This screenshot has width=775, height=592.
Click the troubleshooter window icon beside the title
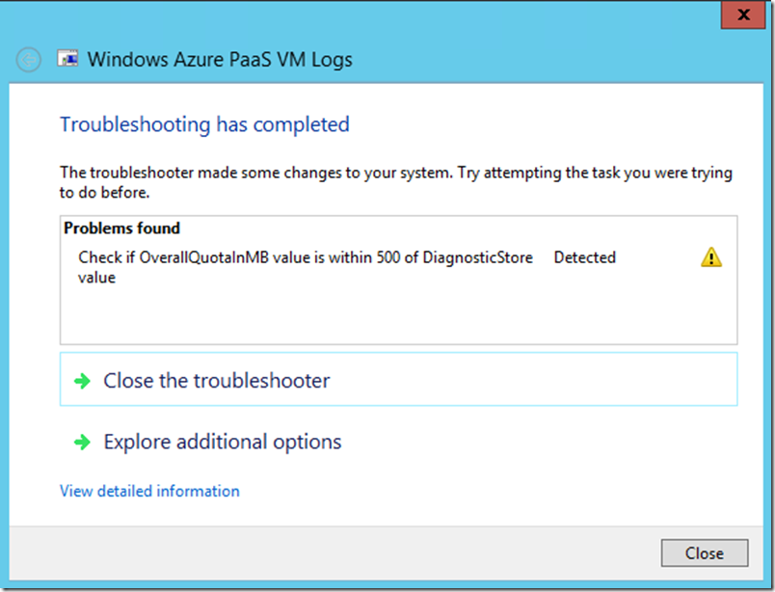coord(68,59)
